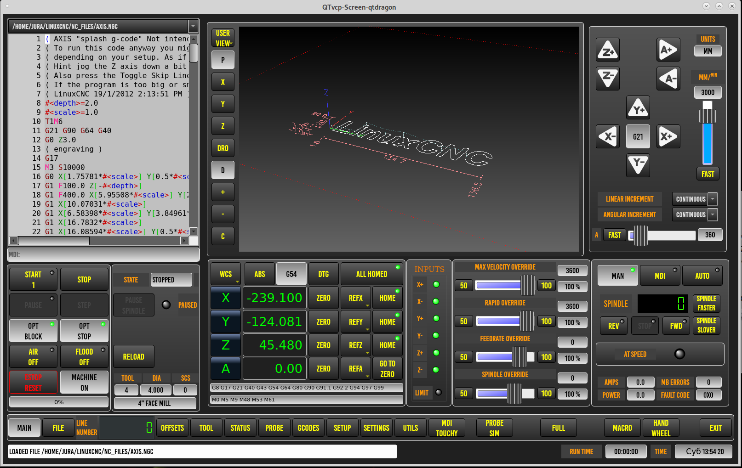
Task: Select the P perspective view button
Action: click(x=223, y=60)
